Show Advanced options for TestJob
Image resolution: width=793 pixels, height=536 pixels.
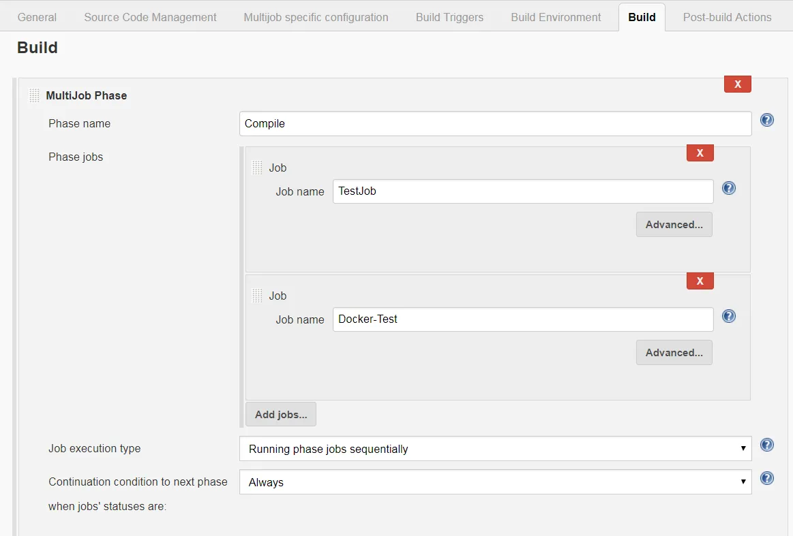(674, 224)
